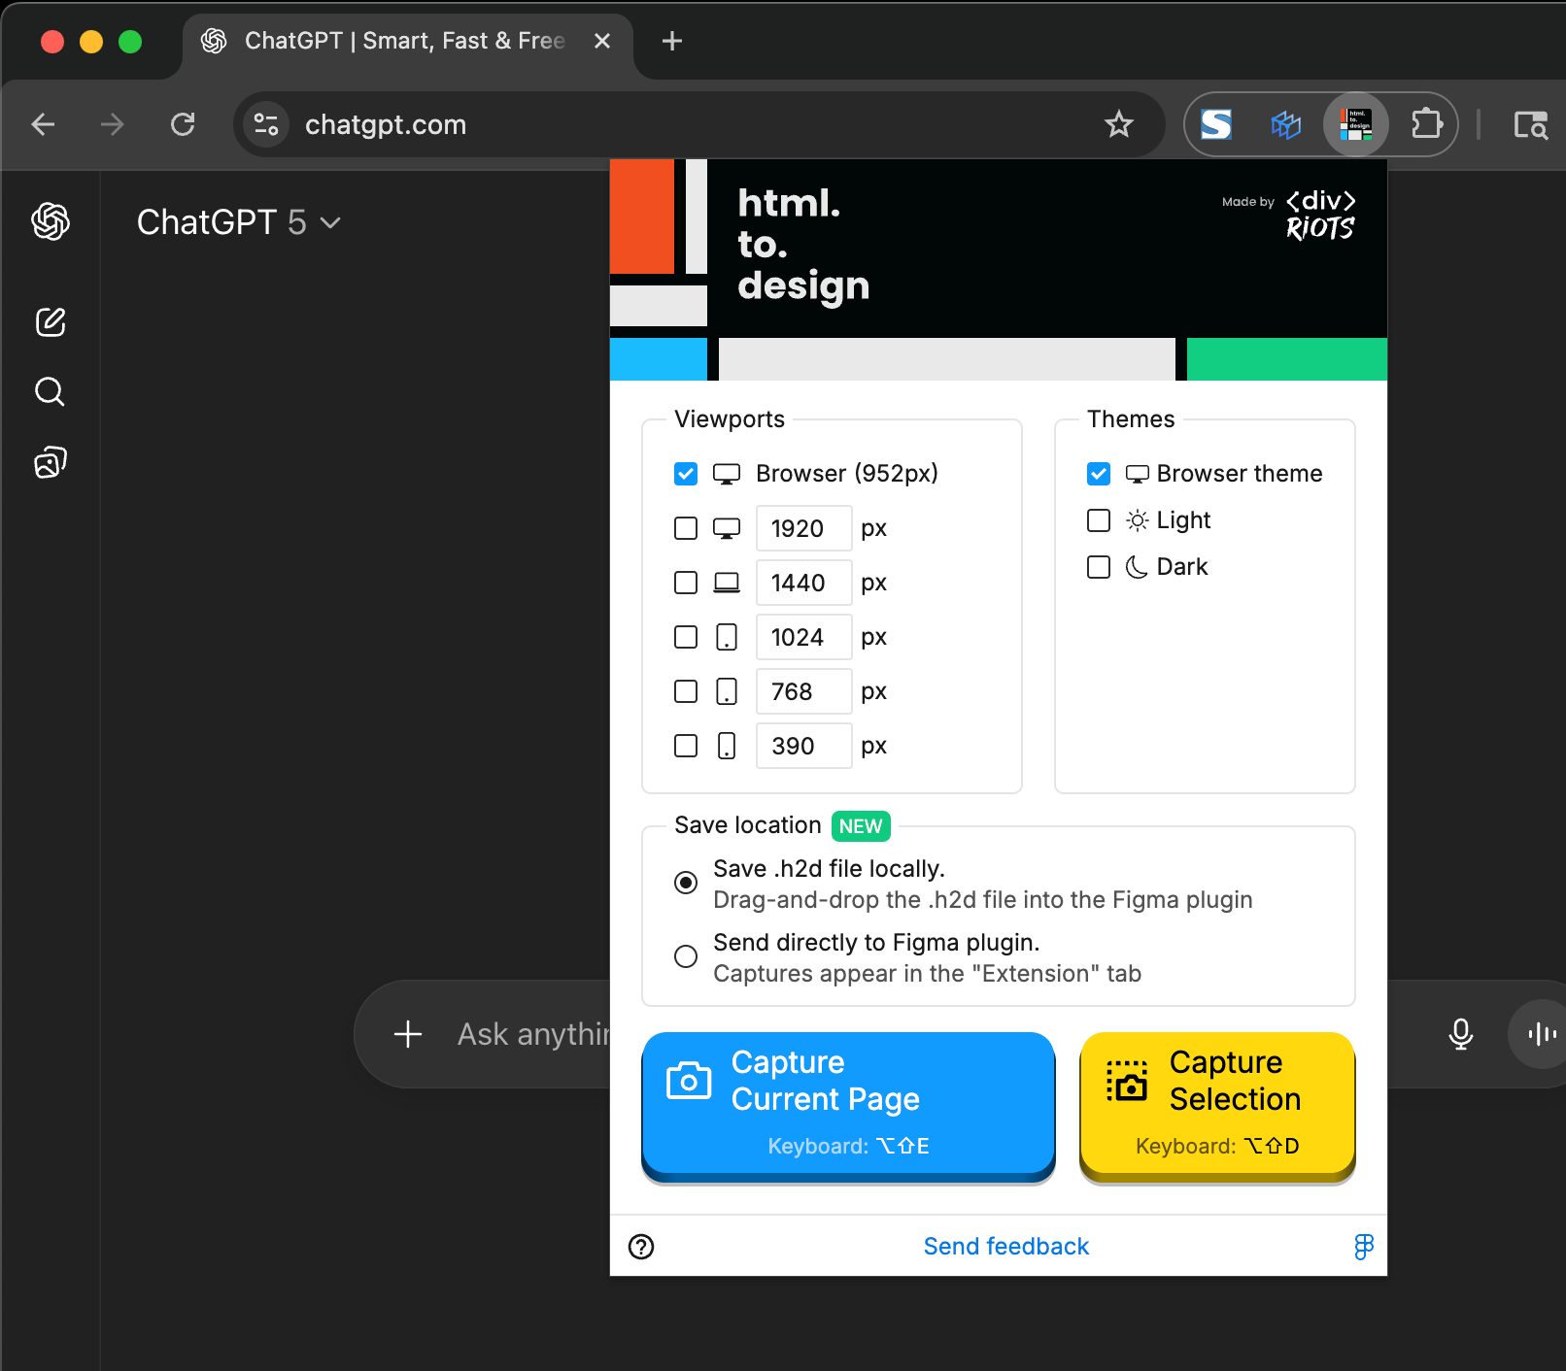This screenshot has height=1371, width=1566.
Task: Open the plus attachment menu in prompt
Action: click(x=408, y=1034)
